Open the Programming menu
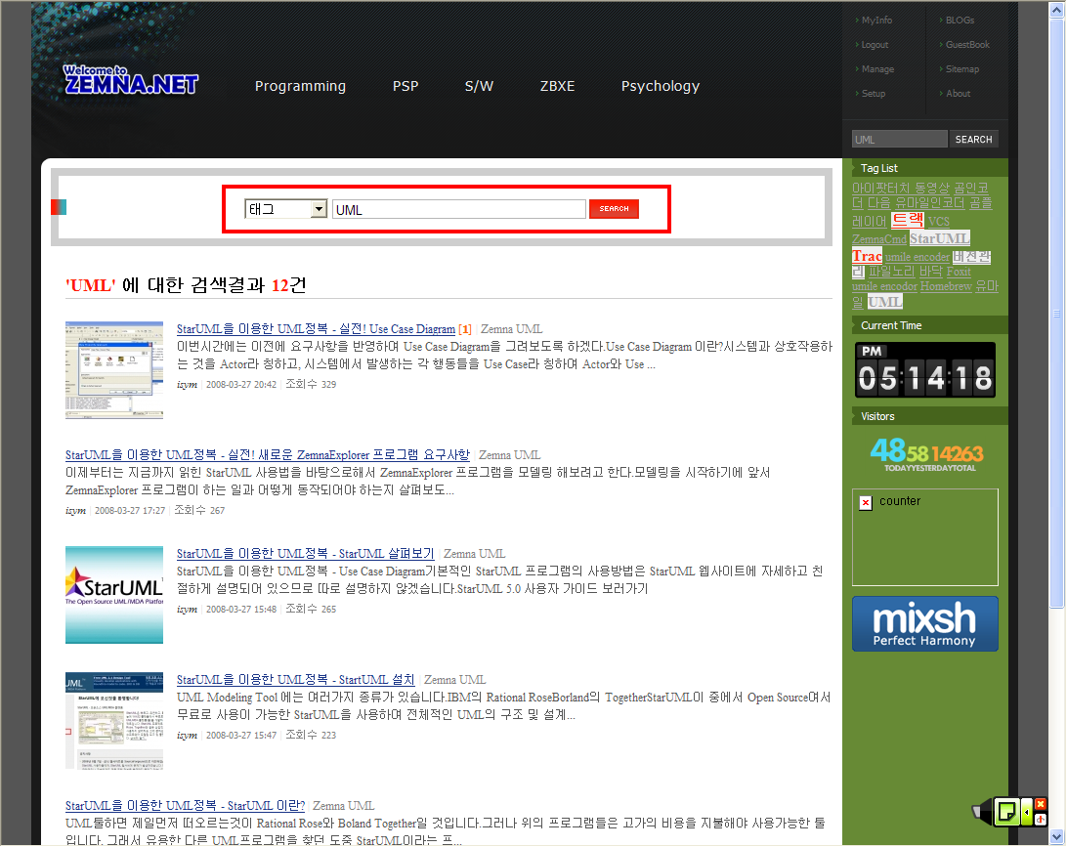This screenshot has width=1067, height=847. (x=300, y=86)
